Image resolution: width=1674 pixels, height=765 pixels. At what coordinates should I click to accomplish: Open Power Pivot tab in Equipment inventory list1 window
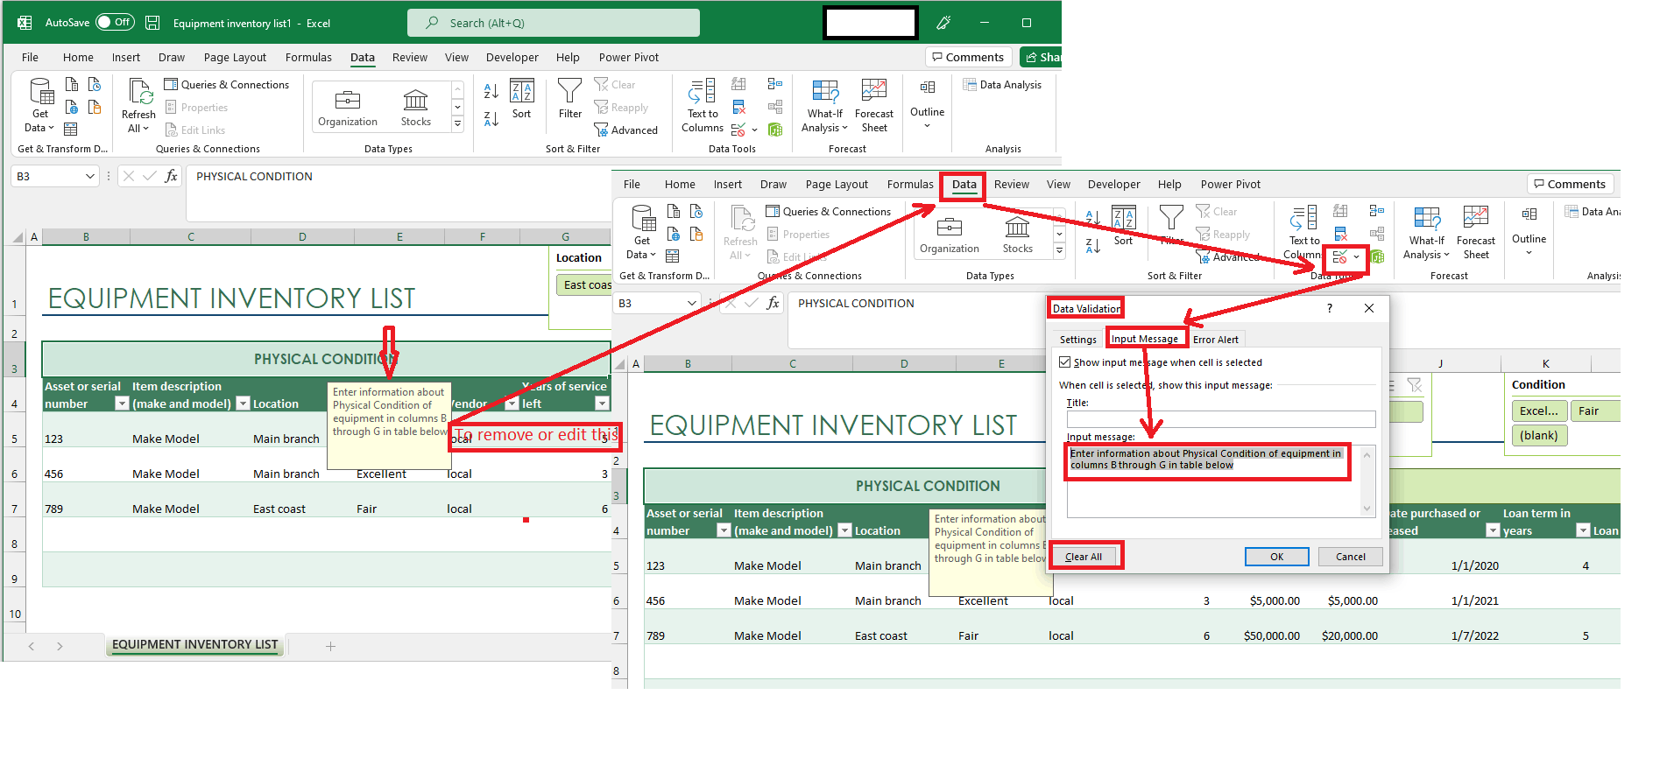[629, 58]
